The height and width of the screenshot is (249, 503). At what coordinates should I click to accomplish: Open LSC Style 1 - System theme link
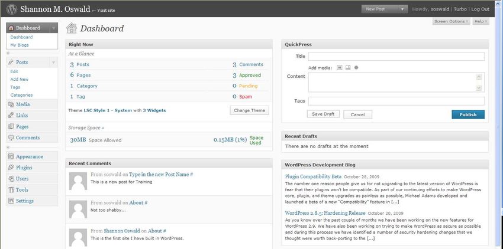pyautogui.click(x=108, y=110)
